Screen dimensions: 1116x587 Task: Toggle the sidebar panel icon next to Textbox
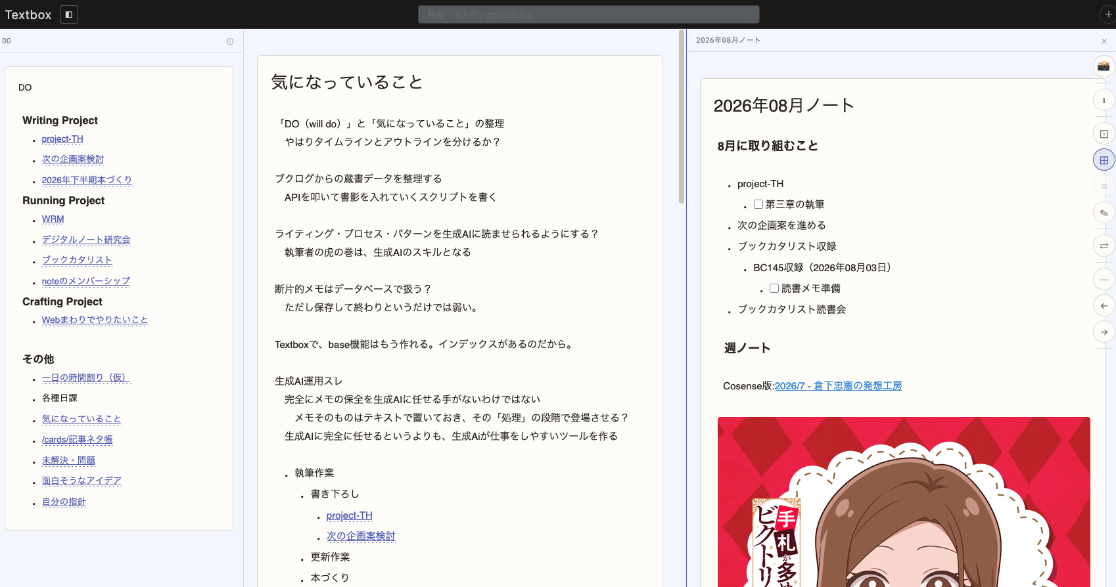69,14
